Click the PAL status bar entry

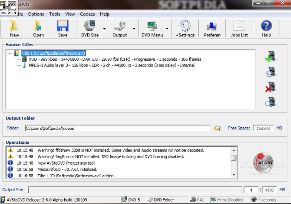coord(197,200)
